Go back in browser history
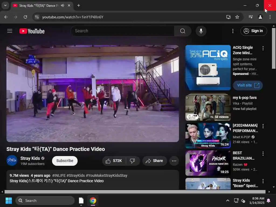The image size is (276, 207). (x=6, y=17)
